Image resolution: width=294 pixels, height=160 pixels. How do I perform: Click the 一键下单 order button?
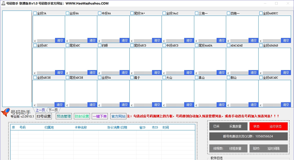point(100,116)
